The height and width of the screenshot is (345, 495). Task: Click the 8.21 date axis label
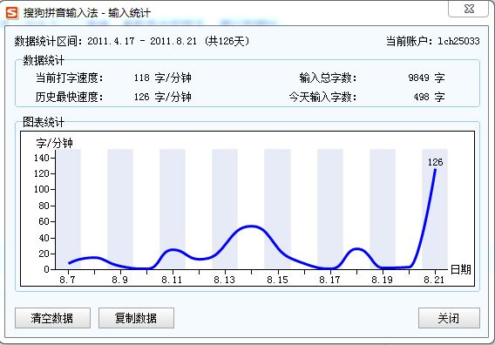pyautogui.click(x=434, y=280)
